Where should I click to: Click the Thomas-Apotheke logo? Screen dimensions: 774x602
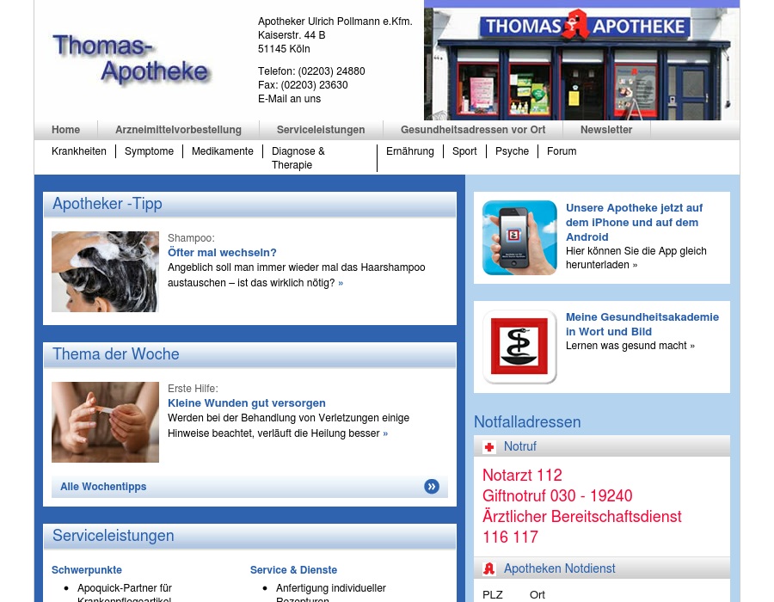coord(131,59)
